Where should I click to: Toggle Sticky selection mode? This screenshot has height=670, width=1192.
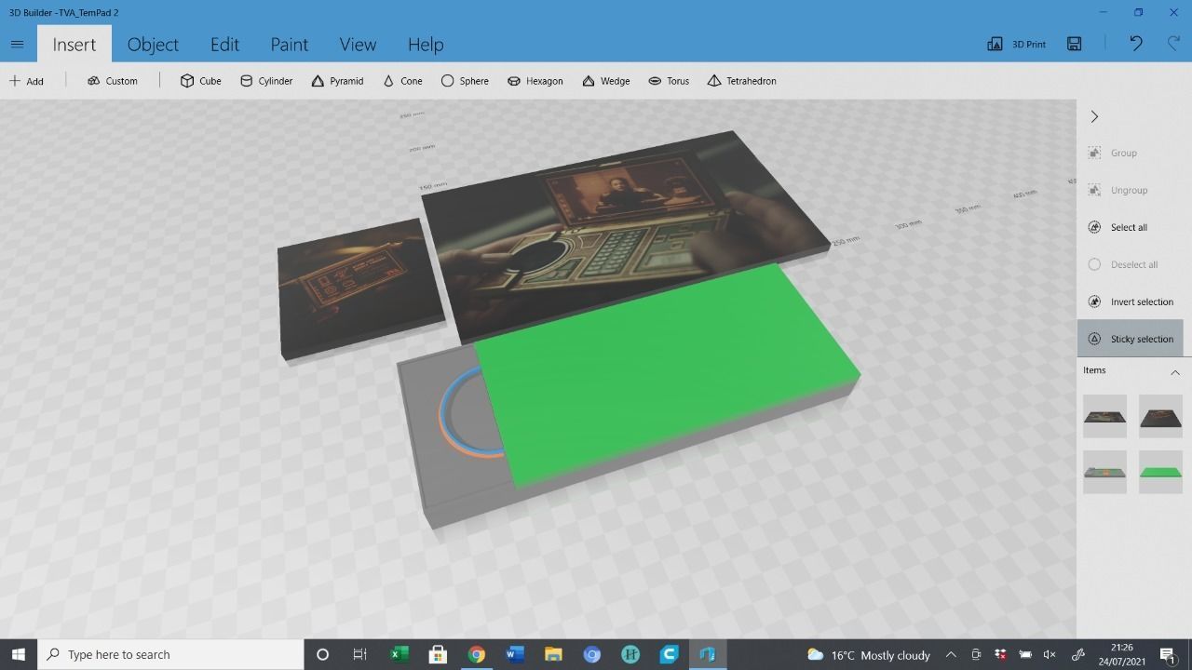[x=1130, y=339]
